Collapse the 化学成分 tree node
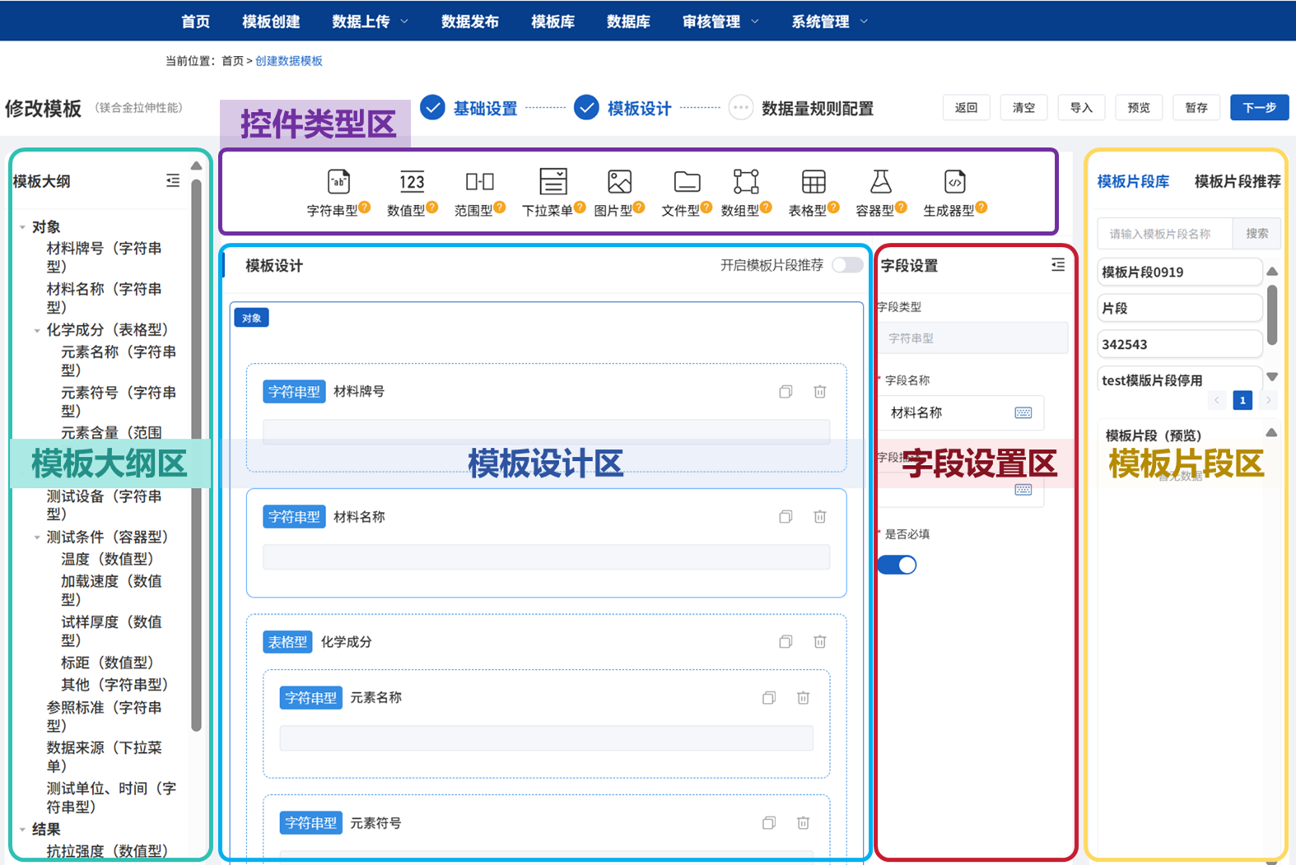 37,330
